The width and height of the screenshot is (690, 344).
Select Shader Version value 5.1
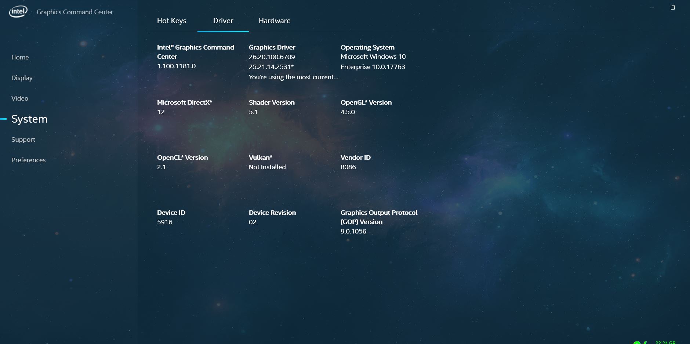tap(253, 112)
